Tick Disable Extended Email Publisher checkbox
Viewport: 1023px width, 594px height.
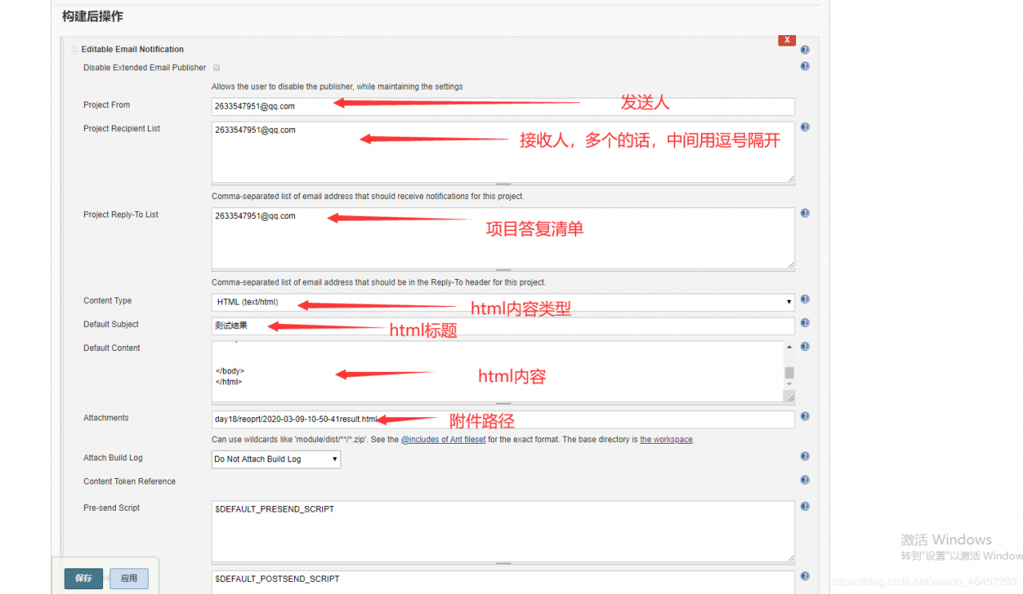(217, 68)
